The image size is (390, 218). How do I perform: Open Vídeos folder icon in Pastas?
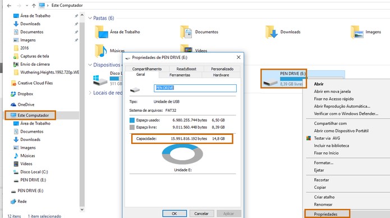pos(186,48)
